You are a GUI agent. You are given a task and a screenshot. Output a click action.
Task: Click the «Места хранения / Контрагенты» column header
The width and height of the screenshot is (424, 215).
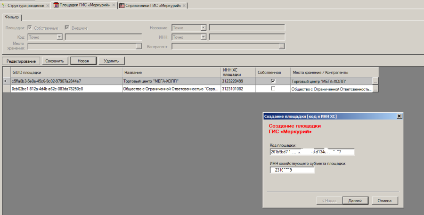point(334,72)
